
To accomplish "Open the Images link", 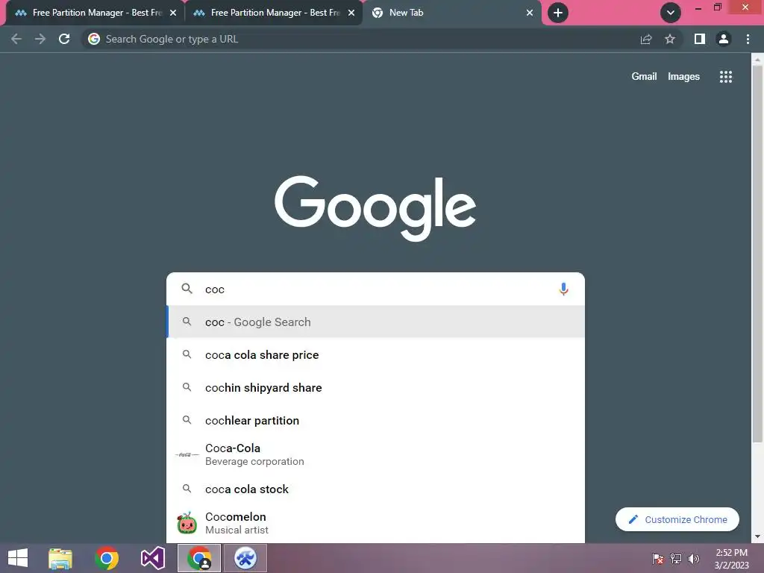I will pyautogui.click(x=683, y=77).
